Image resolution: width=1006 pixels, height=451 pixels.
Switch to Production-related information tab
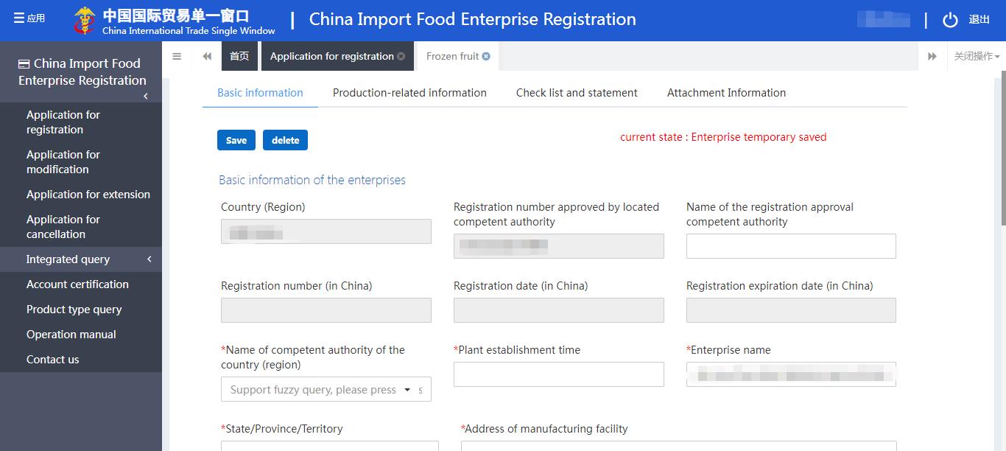(409, 93)
